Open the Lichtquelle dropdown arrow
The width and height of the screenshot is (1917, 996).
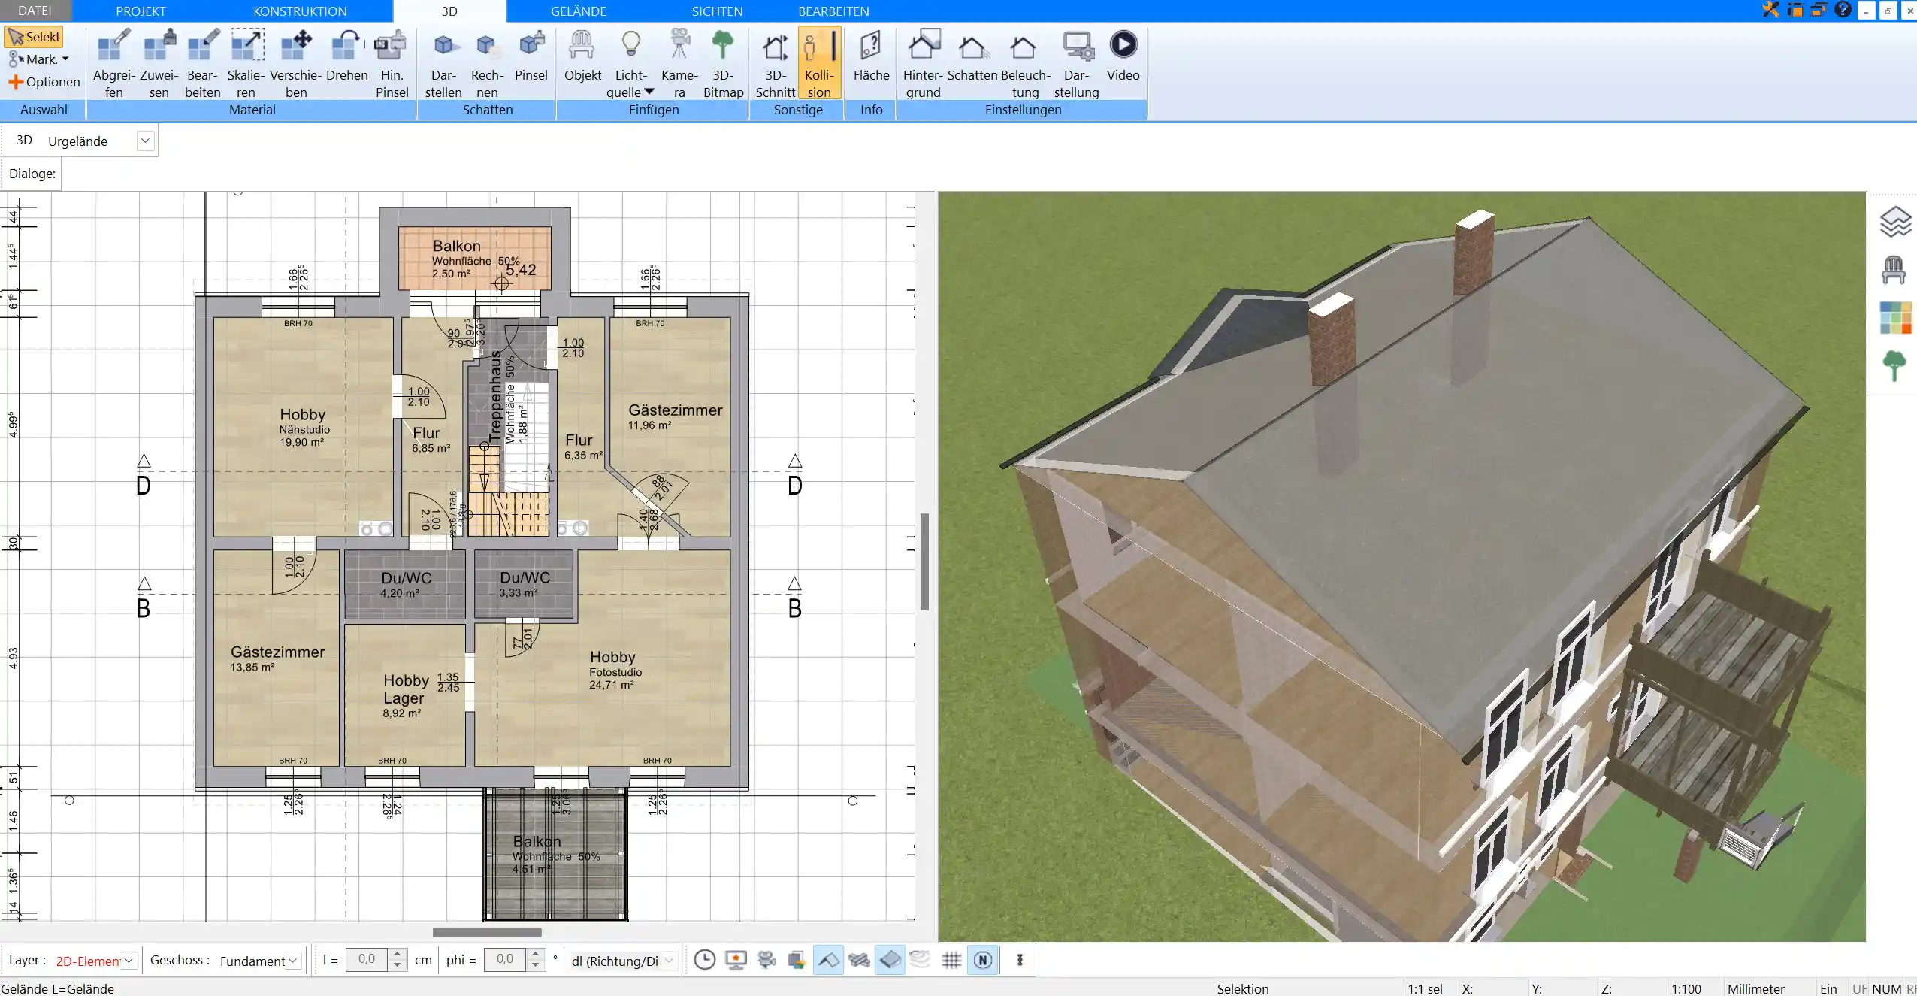point(649,92)
